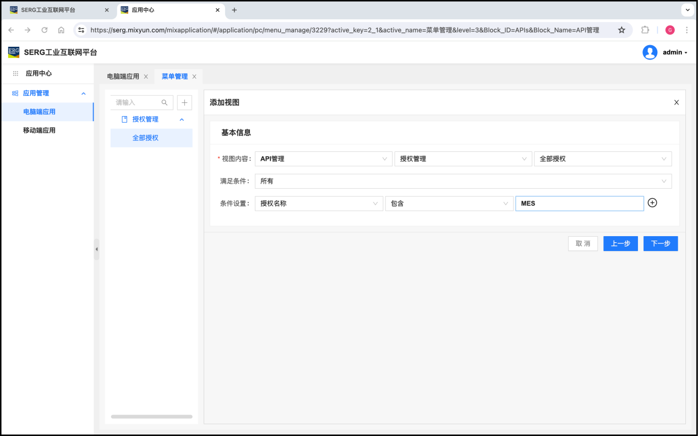Select 移动端应用 in the sidebar
Viewport: 698px width, 436px height.
(x=39, y=130)
